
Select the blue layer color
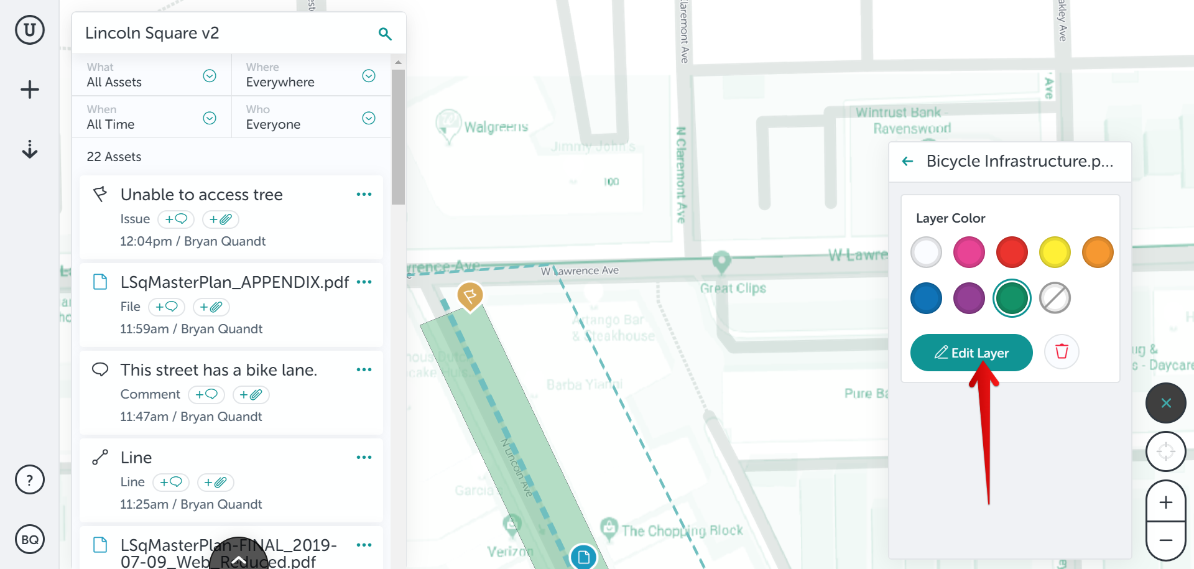coord(926,298)
